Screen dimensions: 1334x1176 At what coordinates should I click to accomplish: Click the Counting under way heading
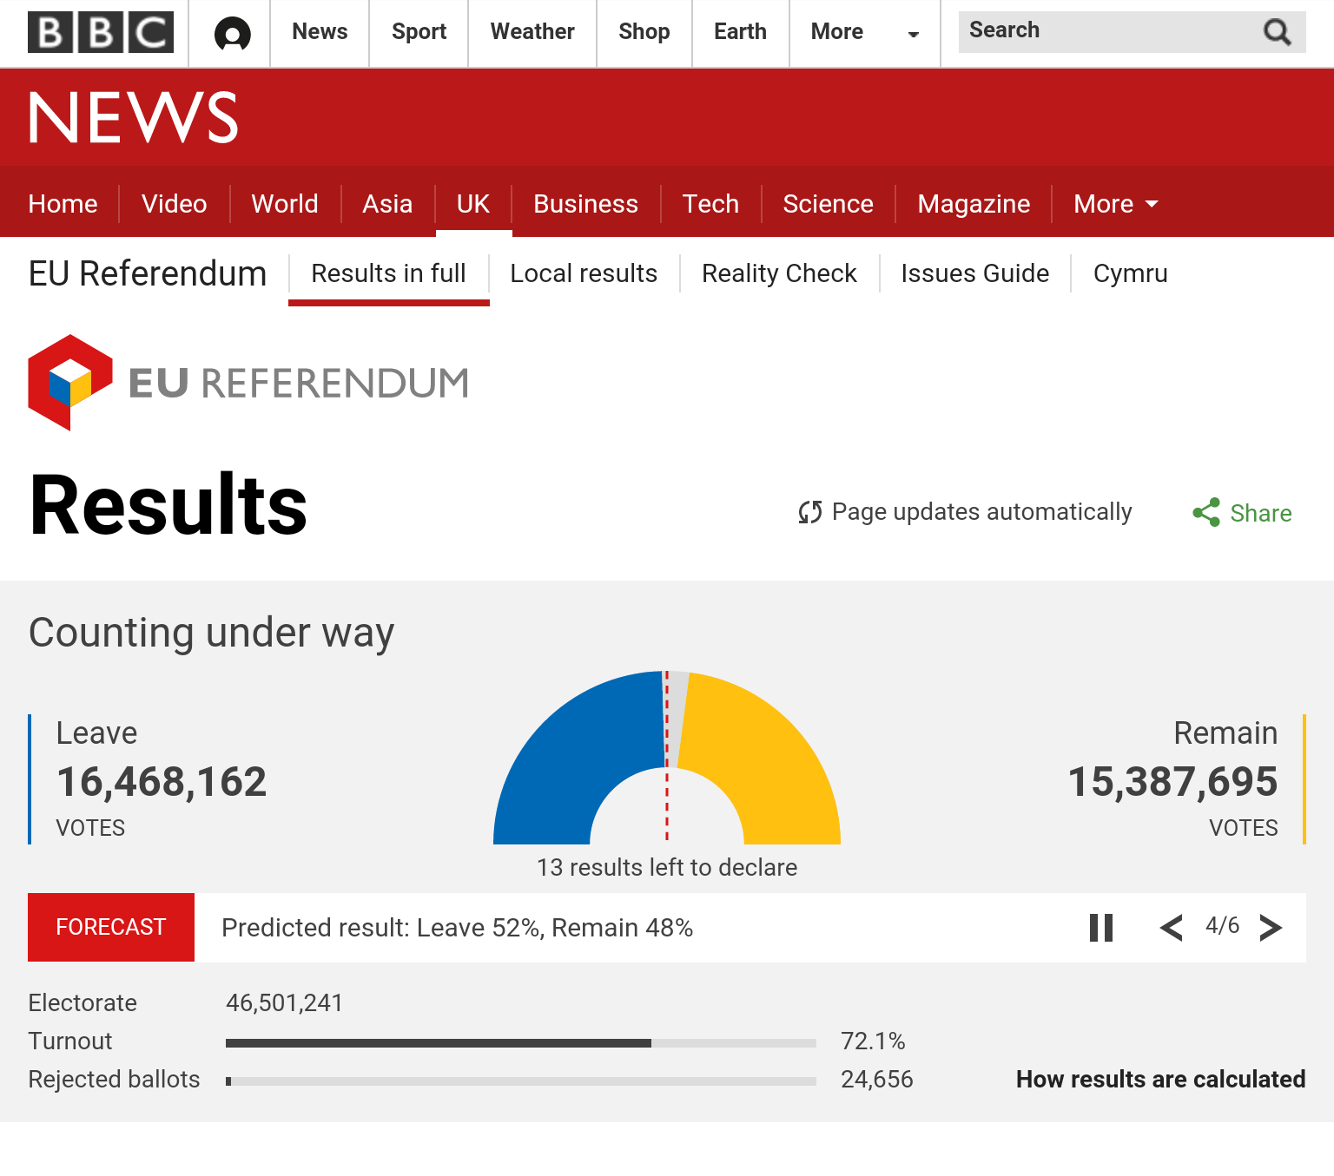click(x=212, y=633)
